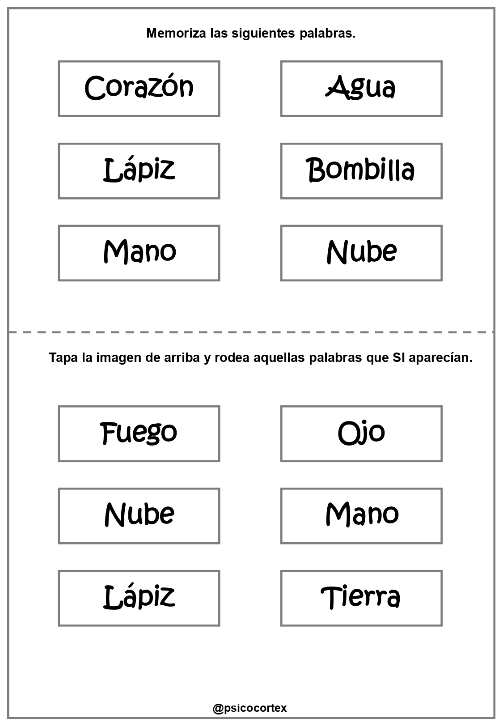The image size is (503, 727).
Task: Click the Mano box in the memorize section
Action: click(x=139, y=253)
